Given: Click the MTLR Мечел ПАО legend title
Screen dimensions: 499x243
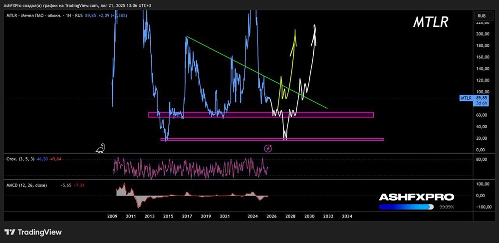Looking at the screenshot, I should (x=43, y=15).
